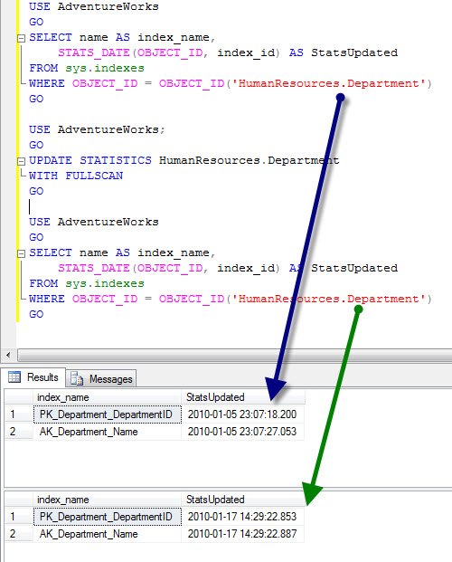This screenshot has width=452, height=562.
Task: Click the horizontal scrollbar track of editor
Action: click(235, 356)
